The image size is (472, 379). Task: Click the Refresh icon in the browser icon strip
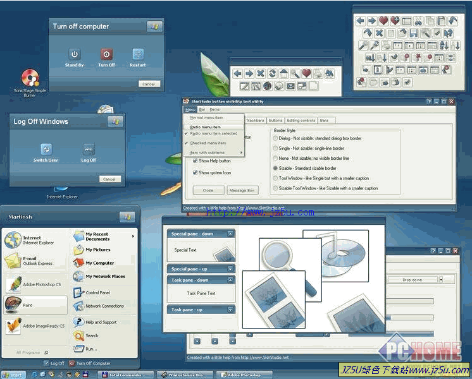(x=272, y=74)
